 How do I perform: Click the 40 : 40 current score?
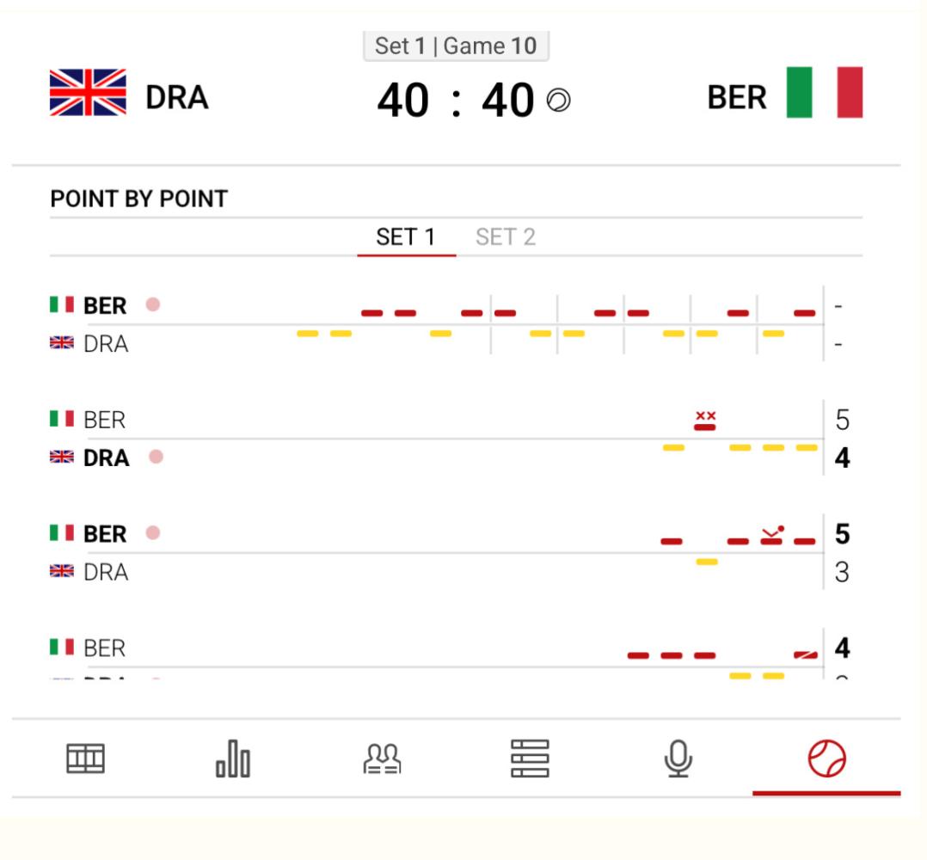click(456, 101)
